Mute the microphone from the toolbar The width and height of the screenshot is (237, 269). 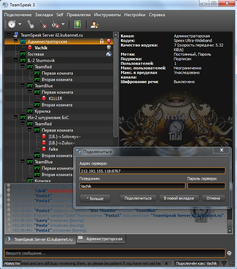coord(43,24)
